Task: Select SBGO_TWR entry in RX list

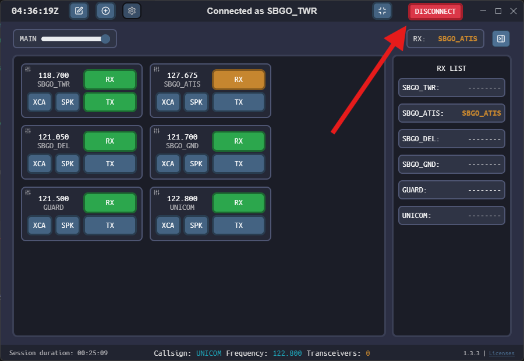Action: [x=451, y=88]
